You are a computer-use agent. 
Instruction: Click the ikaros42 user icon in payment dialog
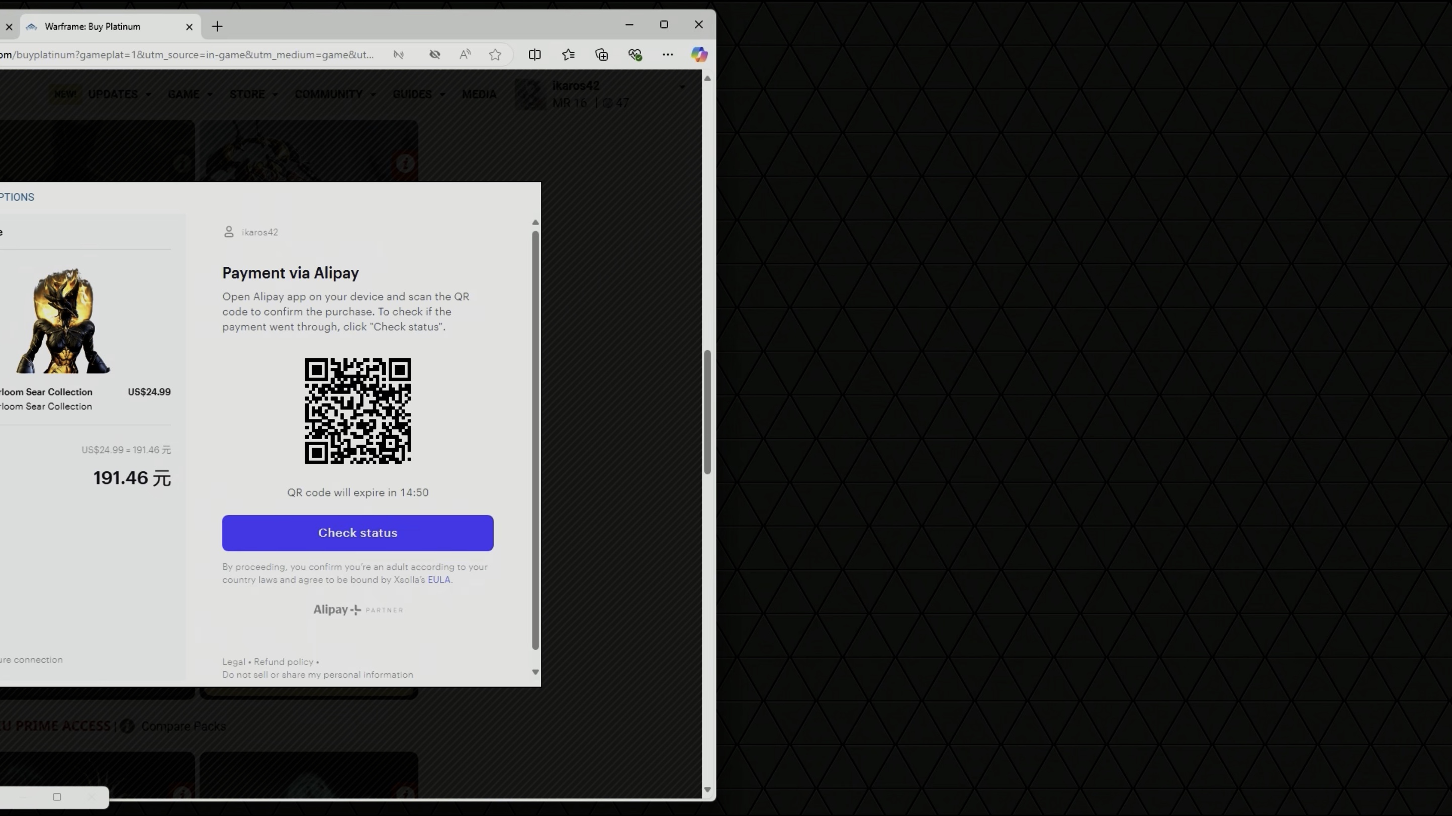(228, 232)
